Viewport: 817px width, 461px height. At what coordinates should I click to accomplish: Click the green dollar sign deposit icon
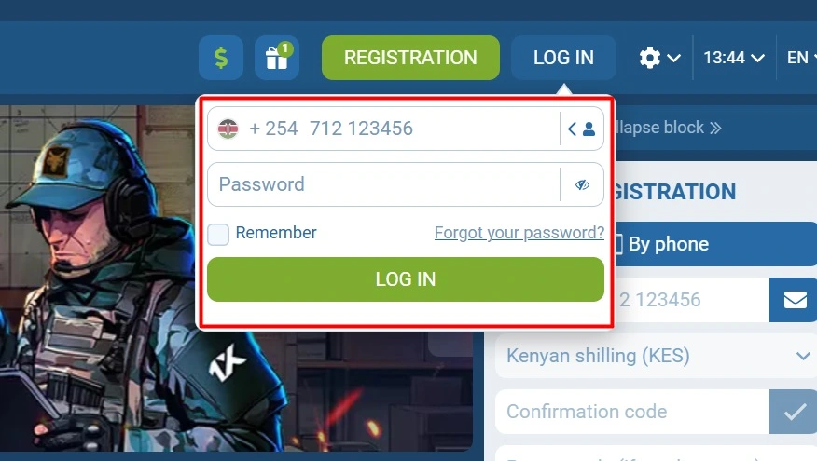[x=221, y=58]
